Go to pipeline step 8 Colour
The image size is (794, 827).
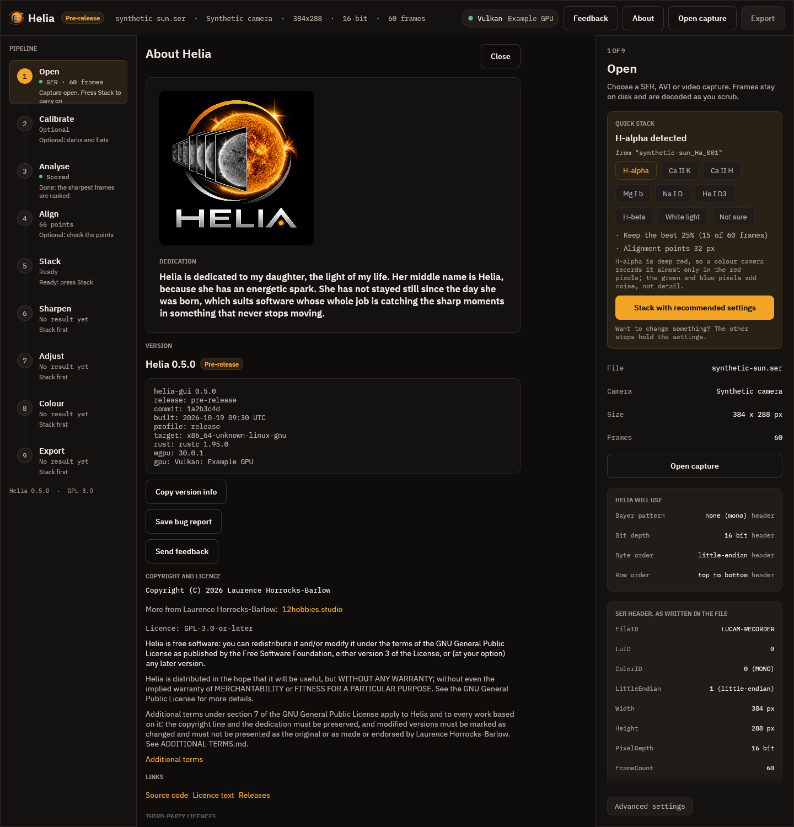(x=68, y=414)
